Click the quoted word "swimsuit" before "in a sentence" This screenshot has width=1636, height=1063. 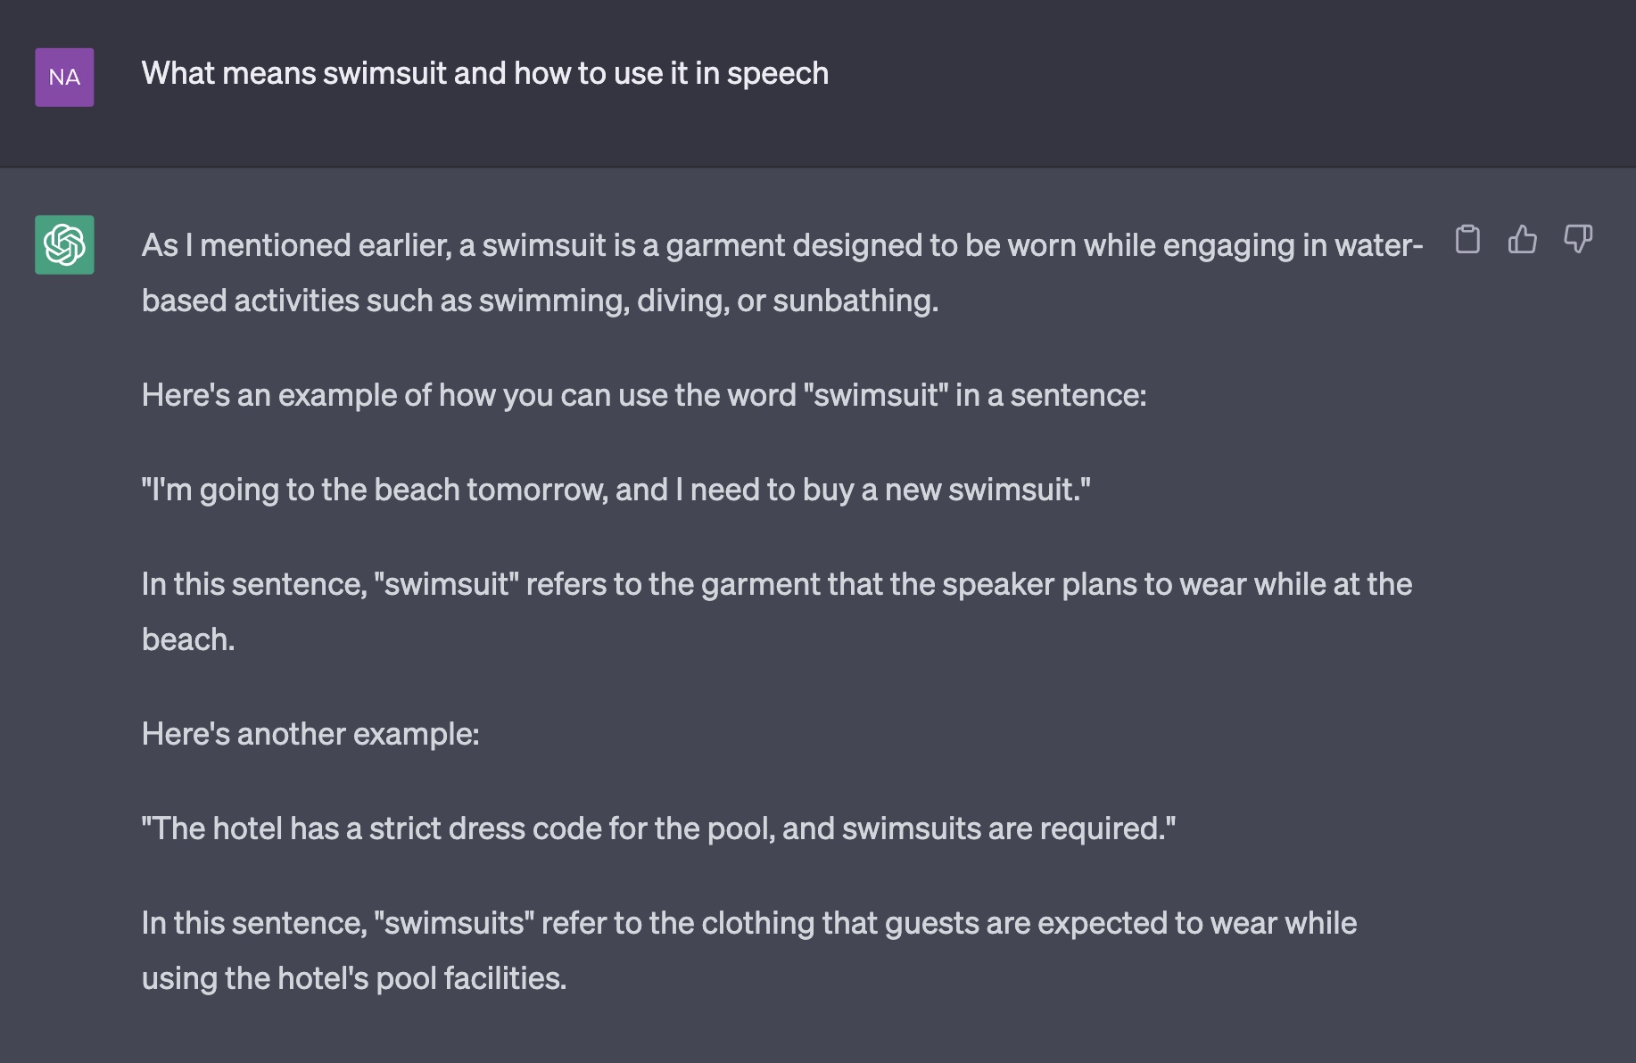coord(876,395)
